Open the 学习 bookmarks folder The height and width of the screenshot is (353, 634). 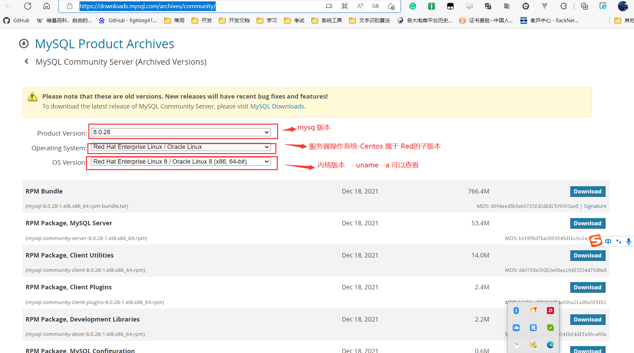(x=267, y=21)
